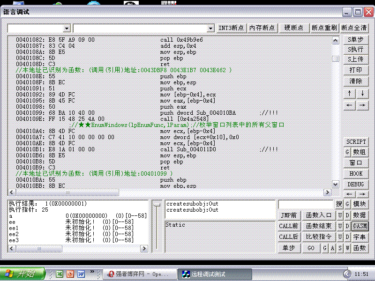The image size is (375, 281).
Task: Open the SCRIPT panel button
Action: pos(356,142)
